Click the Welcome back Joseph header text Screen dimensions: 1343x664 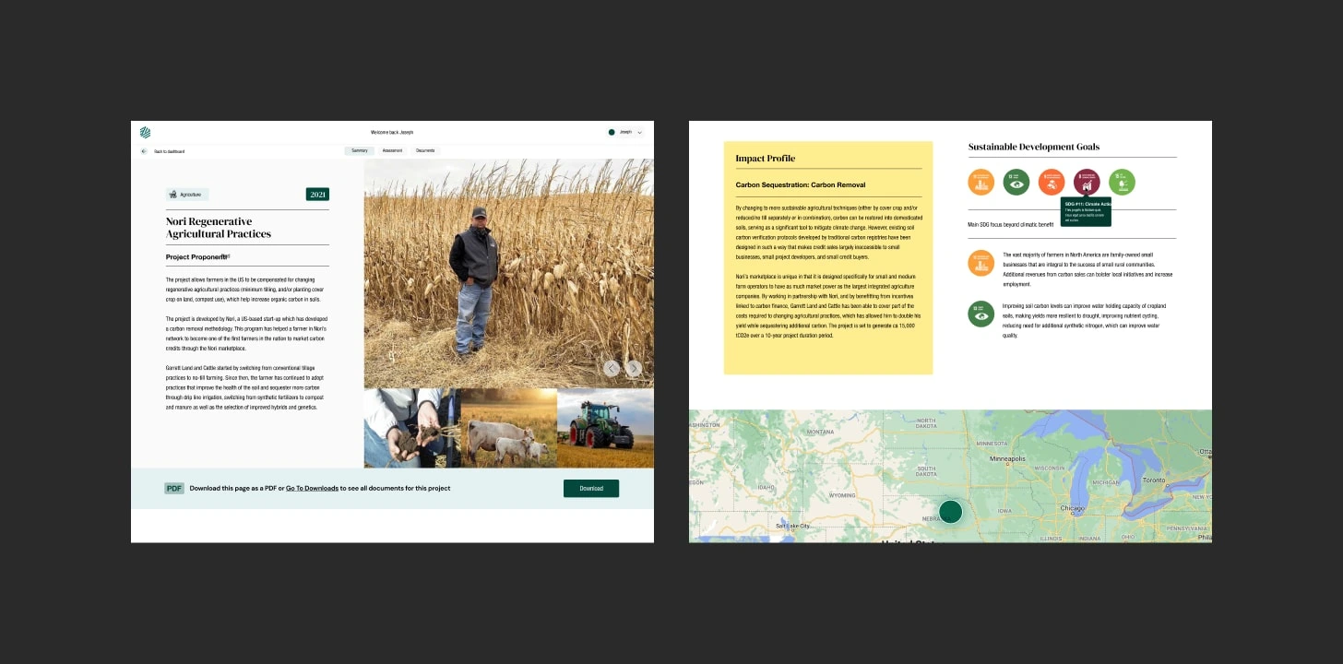point(392,132)
